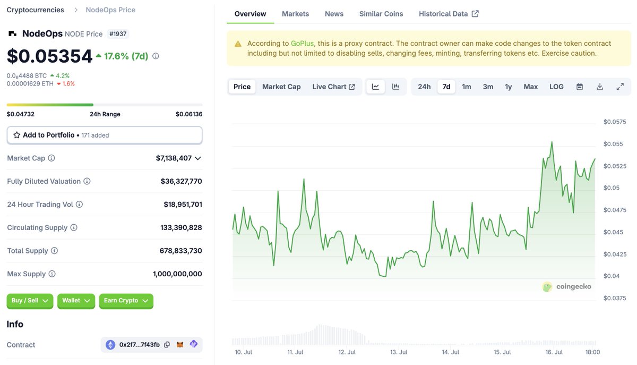Click the #1937 rank badge
Screen dimensions: 637x365
tap(118, 34)
